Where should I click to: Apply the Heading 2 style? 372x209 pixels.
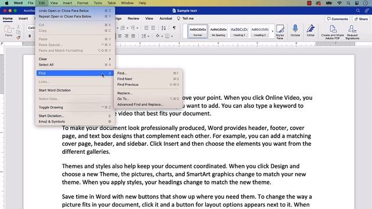click(x=260, y=31)
